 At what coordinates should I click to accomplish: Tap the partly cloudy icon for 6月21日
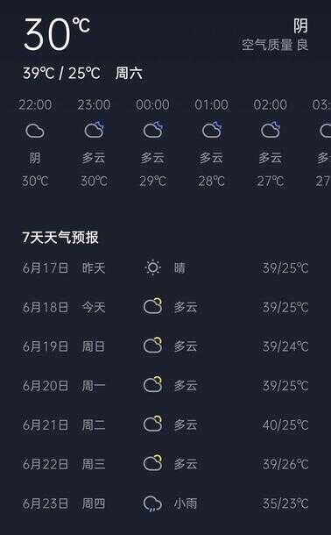coord(152,424)
